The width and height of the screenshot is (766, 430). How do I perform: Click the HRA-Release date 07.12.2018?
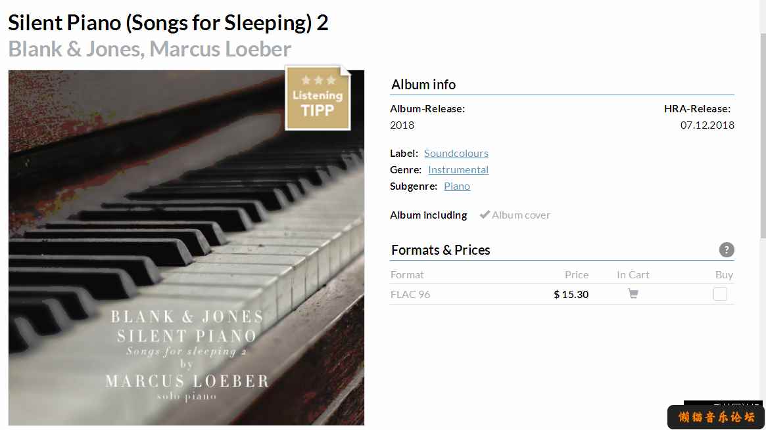click(x=707, y=125)
